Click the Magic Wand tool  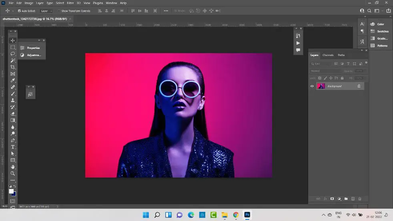pos(13,60)
